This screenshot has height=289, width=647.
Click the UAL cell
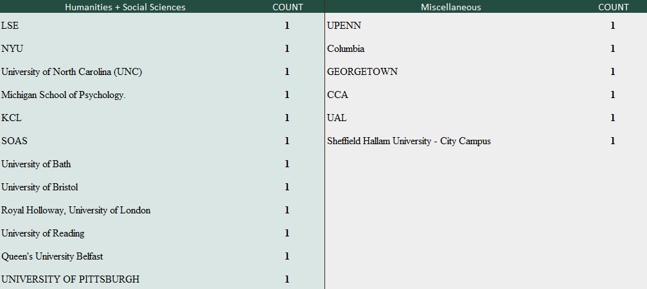pos(337,118)
